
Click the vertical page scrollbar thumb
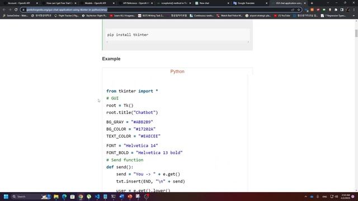356,33
